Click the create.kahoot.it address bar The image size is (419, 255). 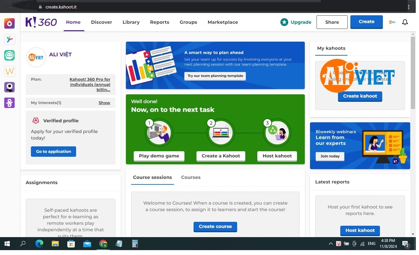61,7
